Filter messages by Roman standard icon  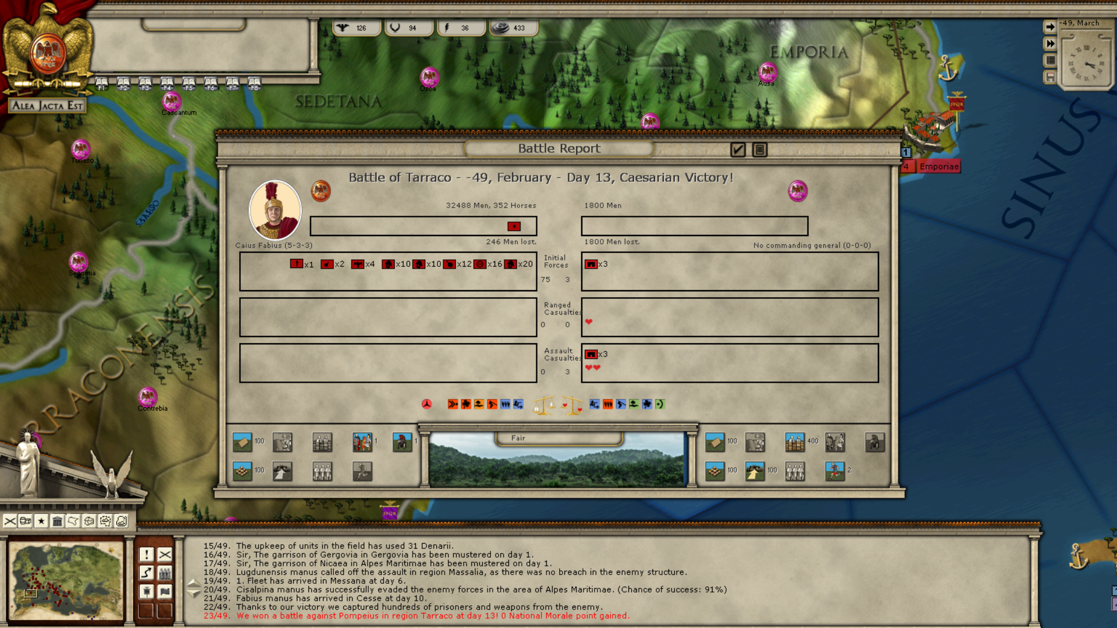147,592
